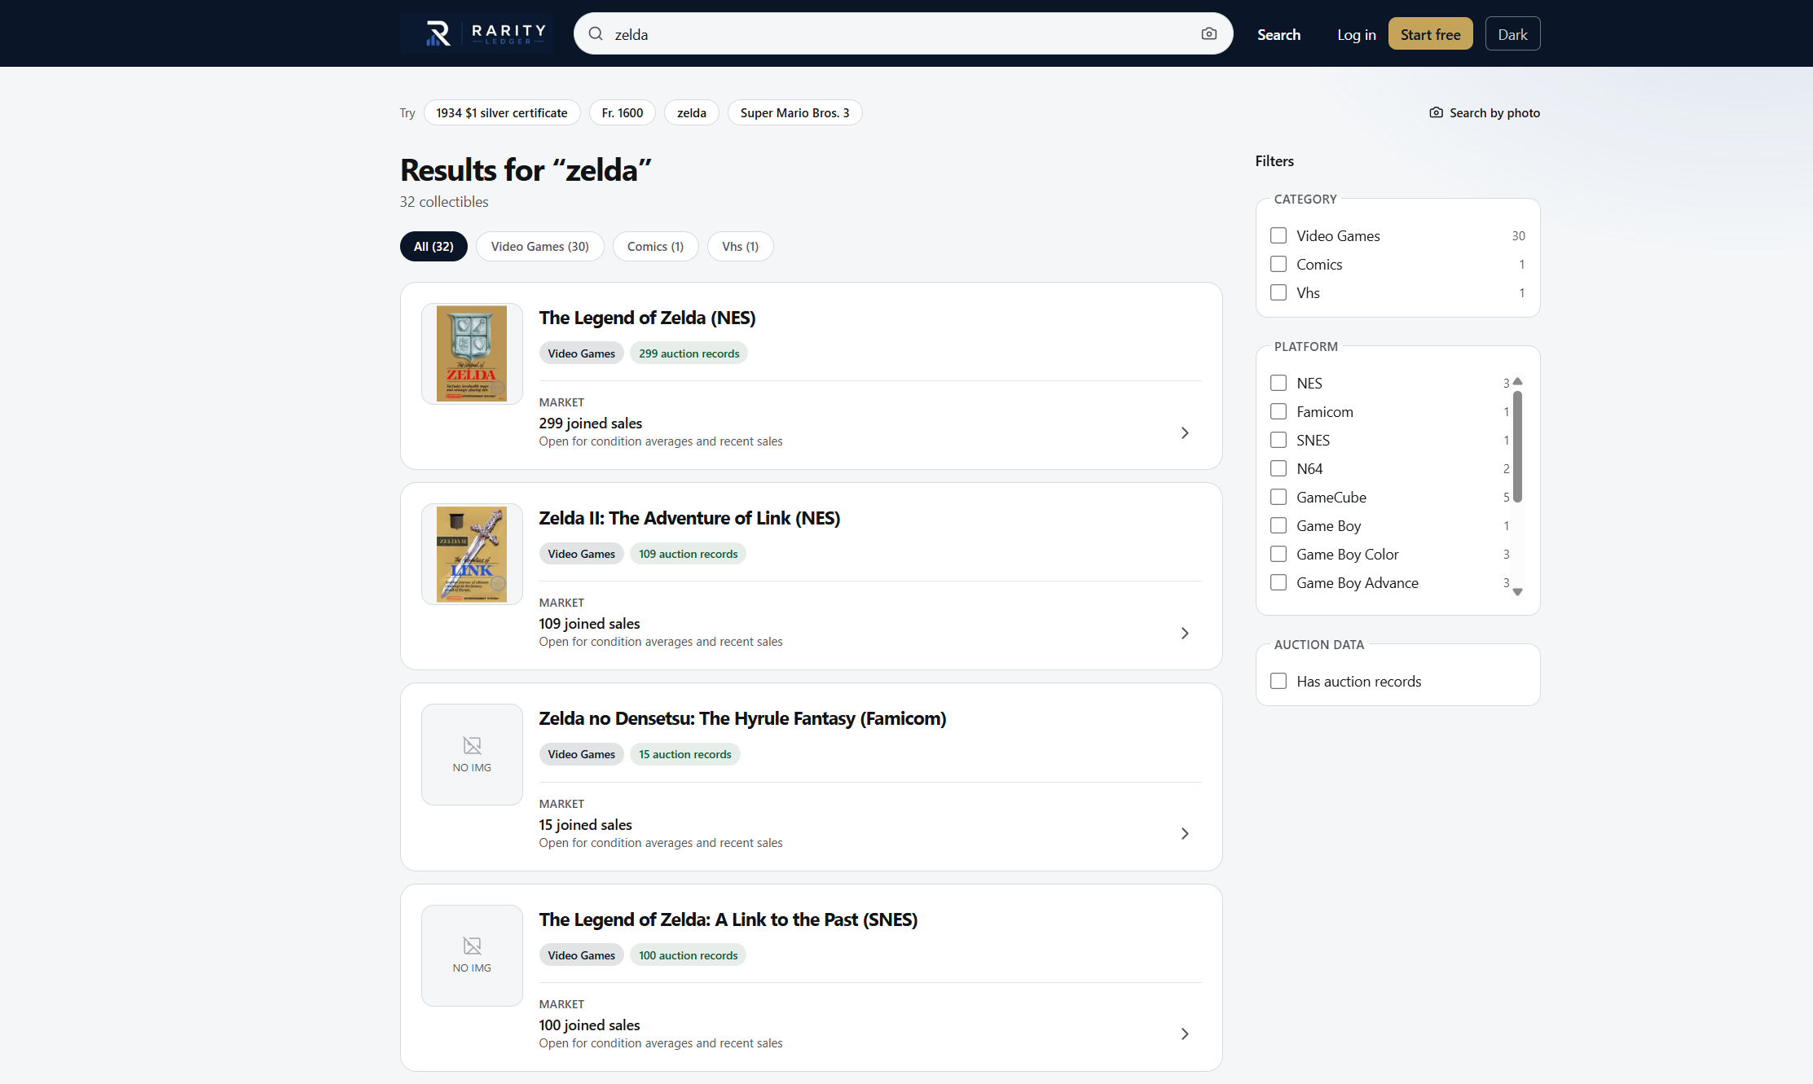The width and height of the screenshot is (1813, 1084).
Task: Click the Search button in the header
Action: [1278, 34]
